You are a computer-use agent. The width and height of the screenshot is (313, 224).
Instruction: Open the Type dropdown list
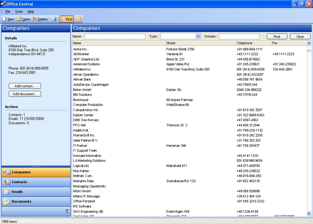coord(198,36)
